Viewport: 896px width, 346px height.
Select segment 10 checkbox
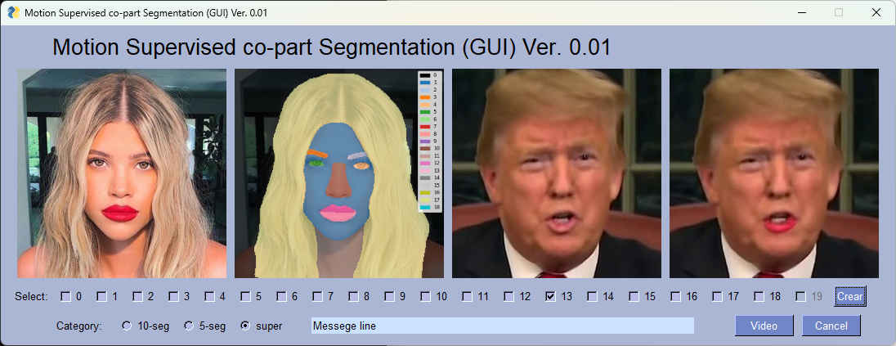click(427, 296)
